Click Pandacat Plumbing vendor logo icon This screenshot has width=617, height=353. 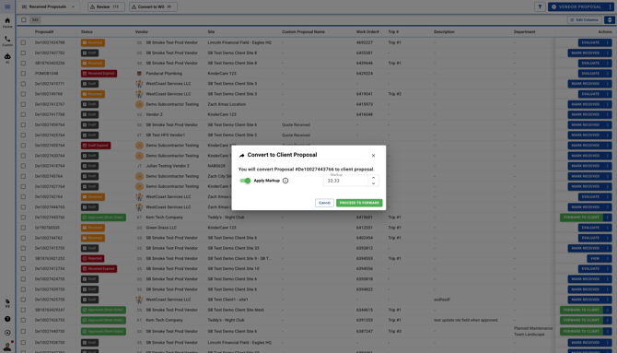click(x=139, y=74)
